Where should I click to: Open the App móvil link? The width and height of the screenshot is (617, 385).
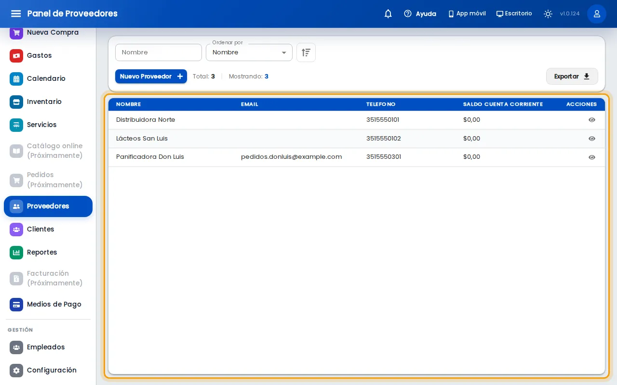[467, 13]
